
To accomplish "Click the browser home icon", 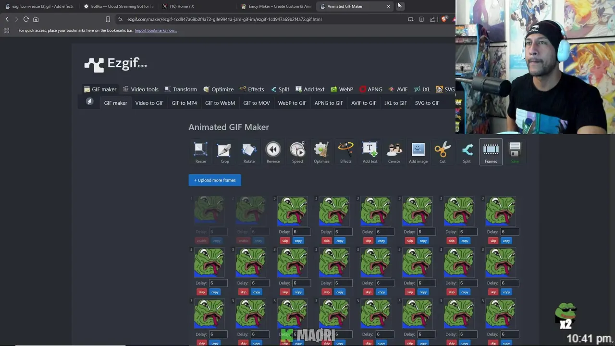I will click(x=36, y=19).
